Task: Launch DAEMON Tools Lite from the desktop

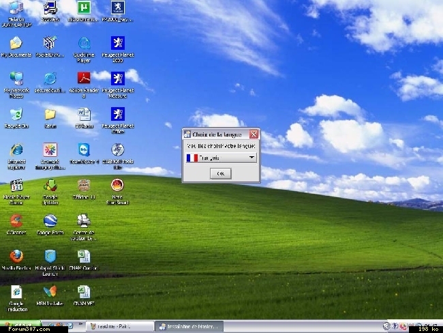Action: (x=117, y=149)
